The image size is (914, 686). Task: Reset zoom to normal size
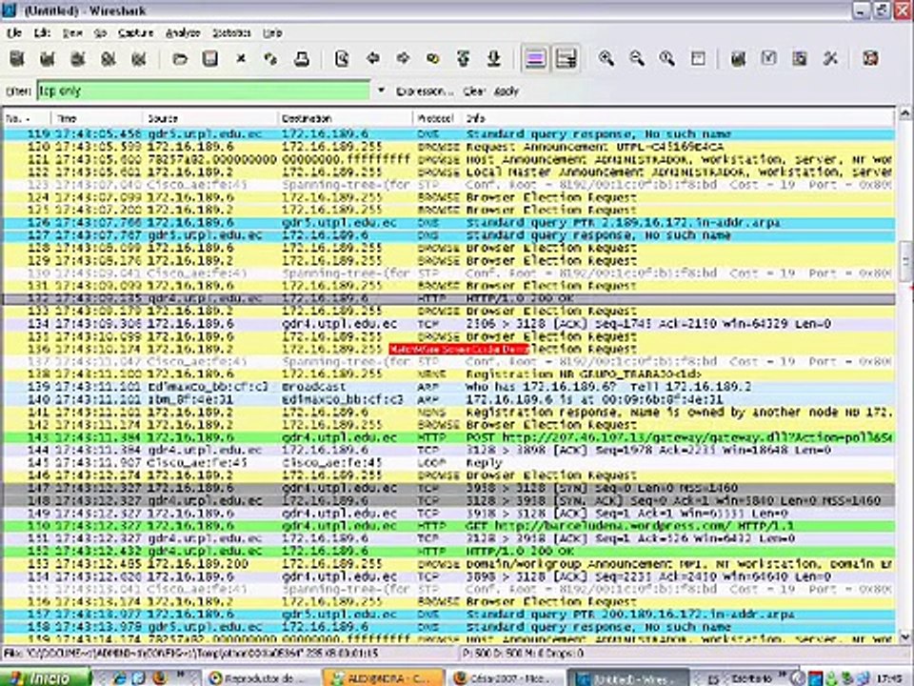click(667, 58)
